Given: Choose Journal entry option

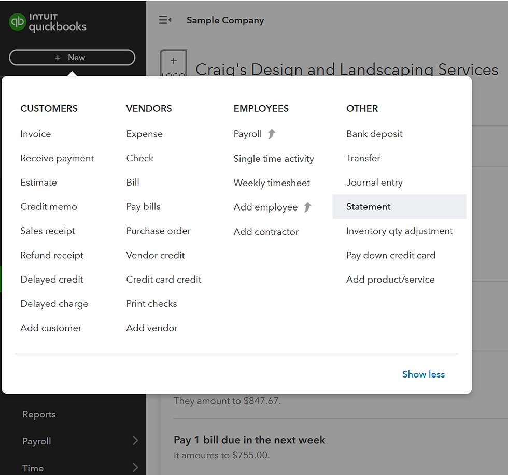Looking at the screenshot, I should point(374,183).
